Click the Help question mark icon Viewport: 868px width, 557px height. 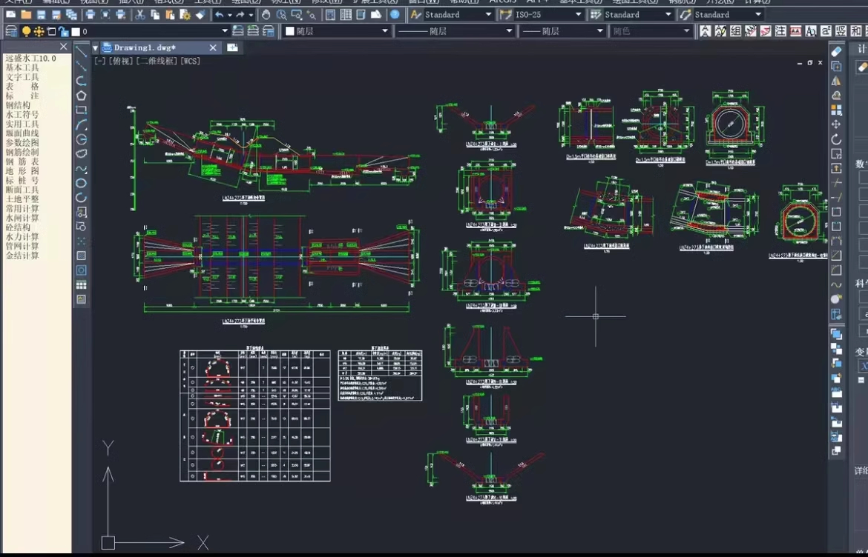(395, 15)
